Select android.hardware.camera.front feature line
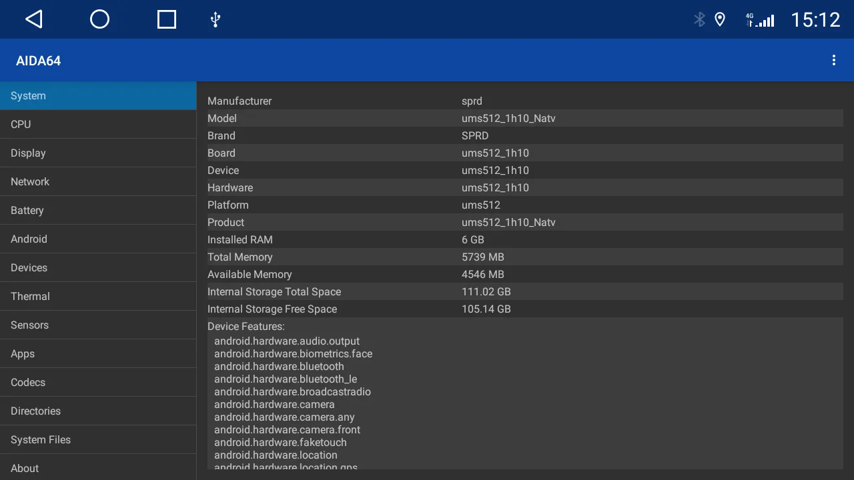 (x=287, y=430)
